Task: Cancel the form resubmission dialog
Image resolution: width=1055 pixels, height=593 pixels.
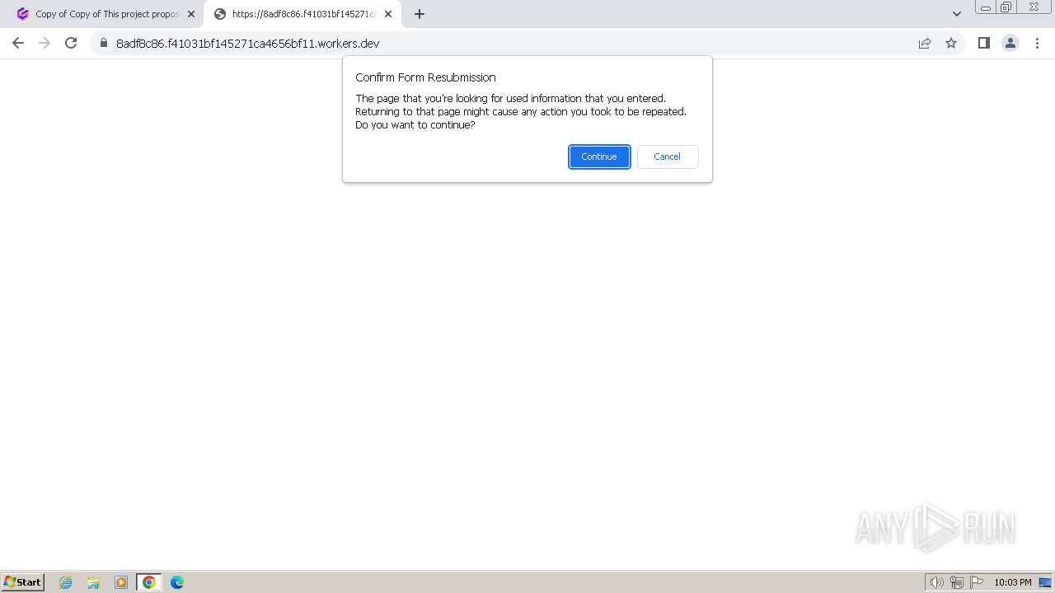Action: tap(668, 156)
